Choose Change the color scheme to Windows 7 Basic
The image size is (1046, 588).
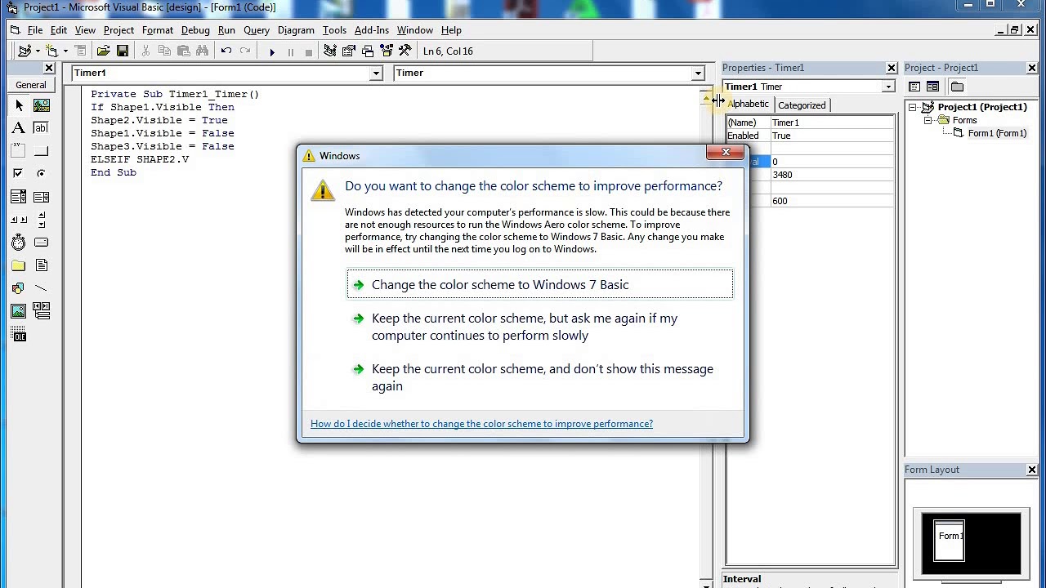539,284
